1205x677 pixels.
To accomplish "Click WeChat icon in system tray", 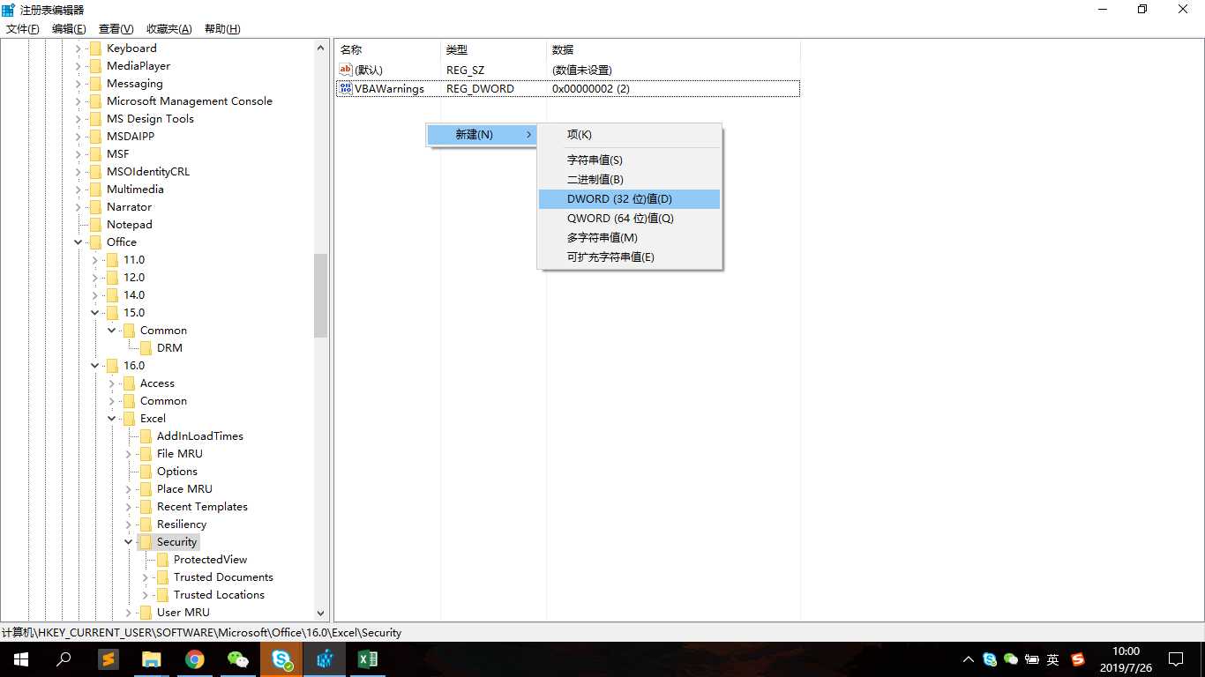I will [x=1011, y=659].
